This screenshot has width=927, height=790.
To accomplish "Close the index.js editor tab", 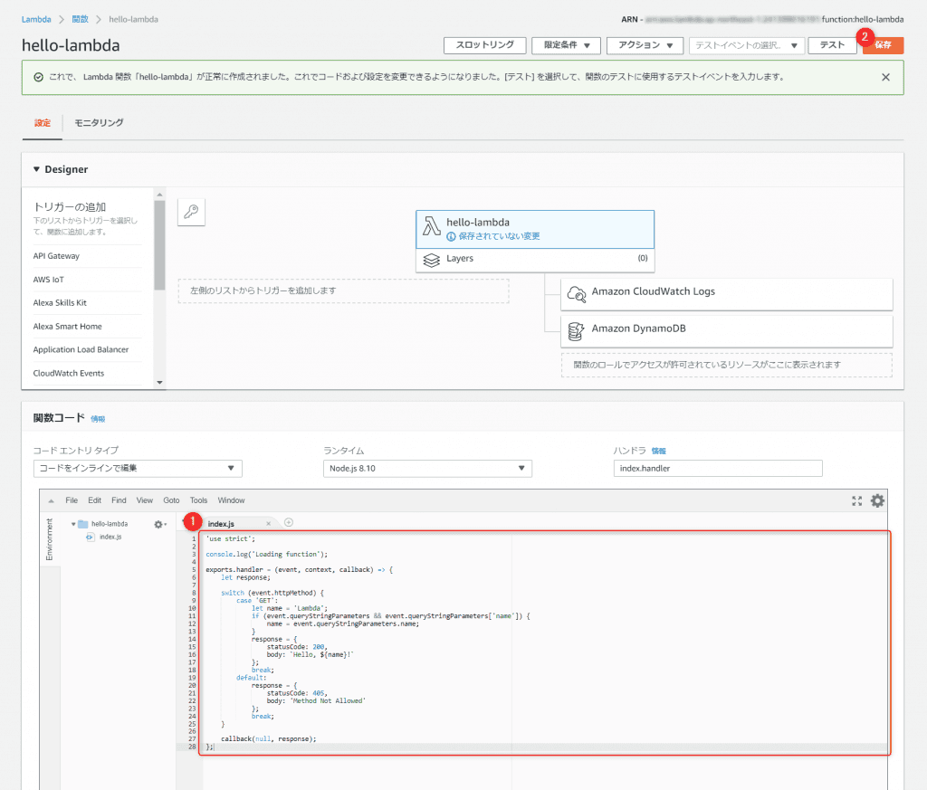I will (268, 524).
